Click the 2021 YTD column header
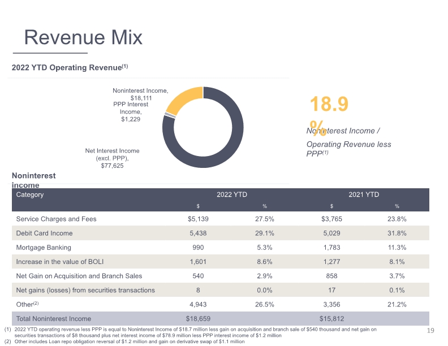The height and width of the screenshot is (346, 448). tap(364, 194)
